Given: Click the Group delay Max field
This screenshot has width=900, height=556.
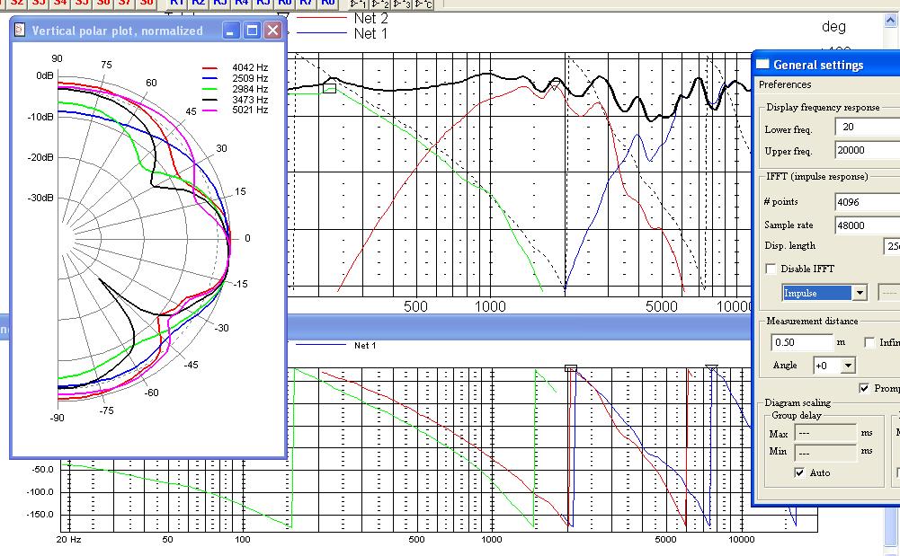Looking at the screenshot, I should [x=824, y=433].
